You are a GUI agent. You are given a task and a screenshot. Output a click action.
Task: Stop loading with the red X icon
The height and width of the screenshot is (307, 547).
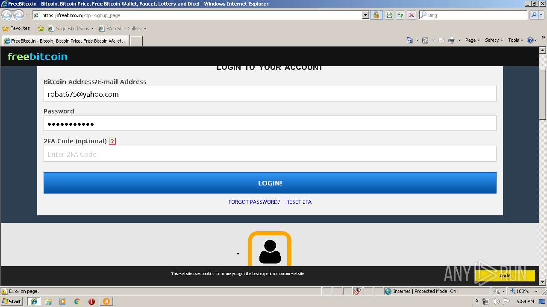(x=412, y=15)
